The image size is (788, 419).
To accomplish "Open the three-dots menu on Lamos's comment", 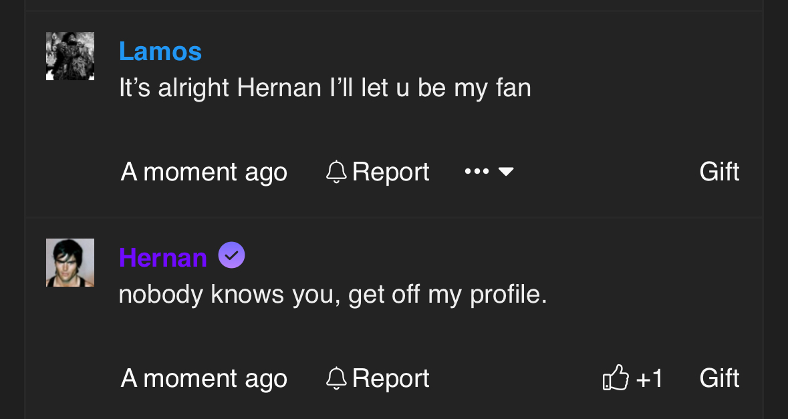I will pos(477,171).
